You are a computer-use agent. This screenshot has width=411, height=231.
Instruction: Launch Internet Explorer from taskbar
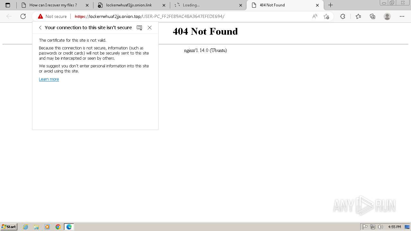(x=26, y=227)
